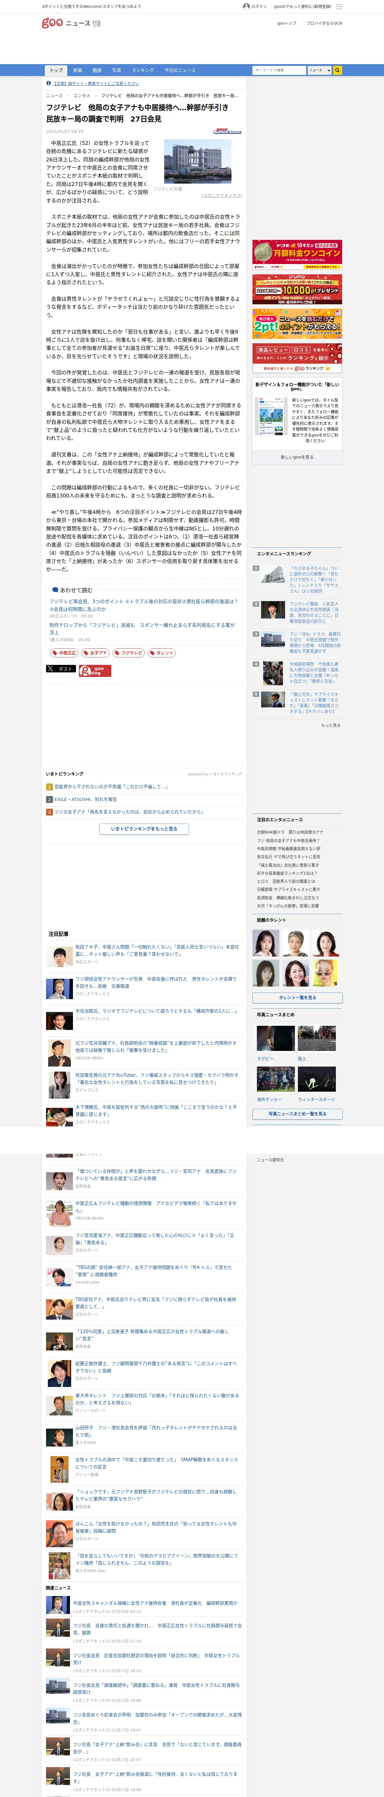Click the スポニチアネックス logo under the date
Viewport: 384px width, 1797px height.
227,131
